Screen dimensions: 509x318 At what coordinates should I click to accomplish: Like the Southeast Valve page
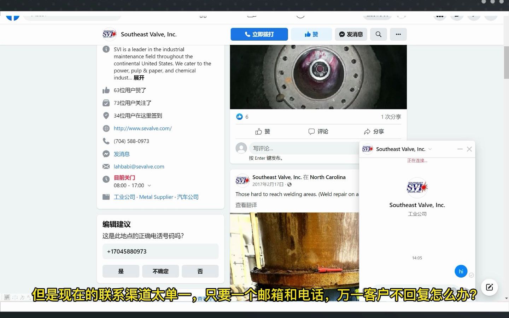click(311, 34)
